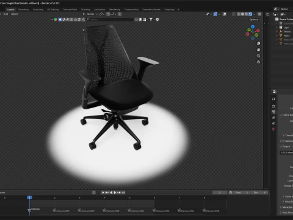This screenshot has height=220, width=293.
Task: Collapse the Output panel
Action: click(x=281, y=147)
